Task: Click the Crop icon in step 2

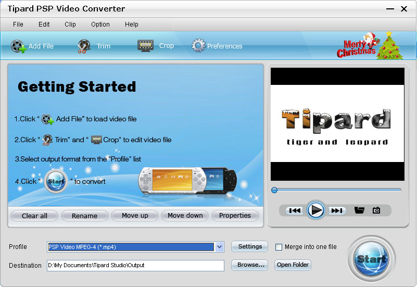Action: [96, 140]
